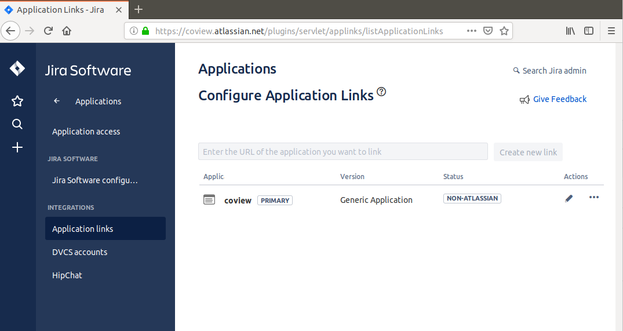Screen dimensions: 623x331
Task: Toggle browser sidebar view icon
Action: pos(588,31)
